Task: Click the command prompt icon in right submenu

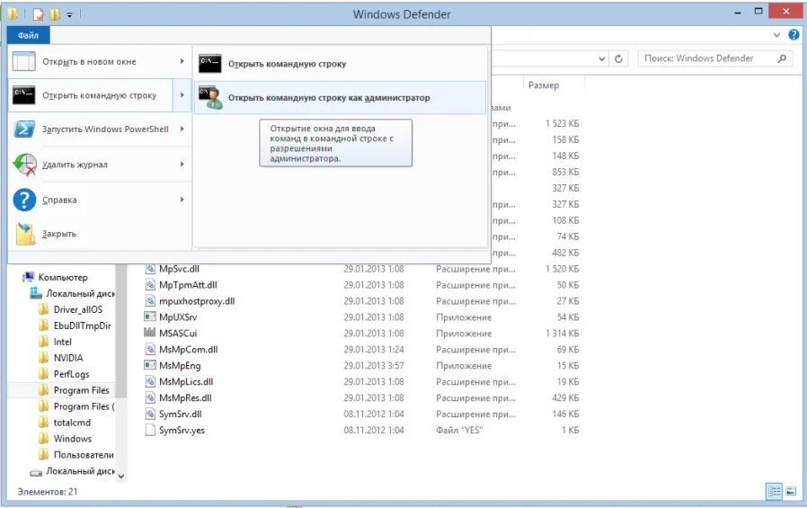Action: click(210, 63)
